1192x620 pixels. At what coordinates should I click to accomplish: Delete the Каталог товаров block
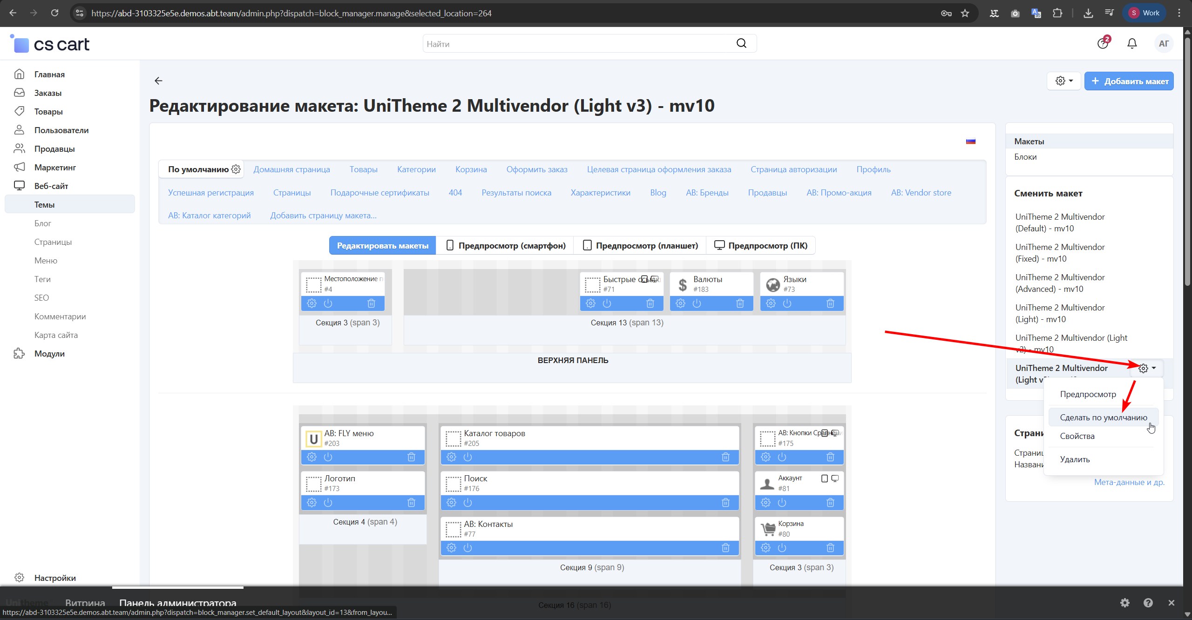(725, 457)
